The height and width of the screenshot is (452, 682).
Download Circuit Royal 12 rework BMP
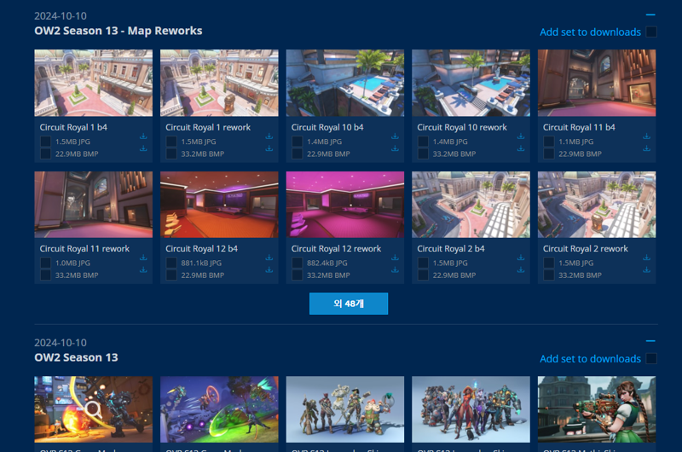pos(395,269)
